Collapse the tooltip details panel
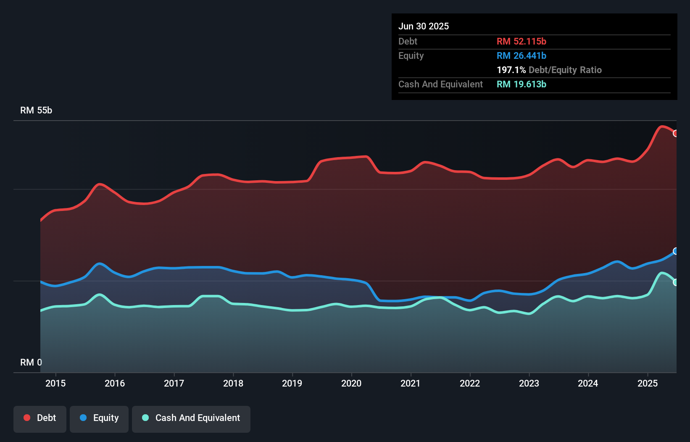The width and height of the screenshot is (690, 442). point(534,57)
